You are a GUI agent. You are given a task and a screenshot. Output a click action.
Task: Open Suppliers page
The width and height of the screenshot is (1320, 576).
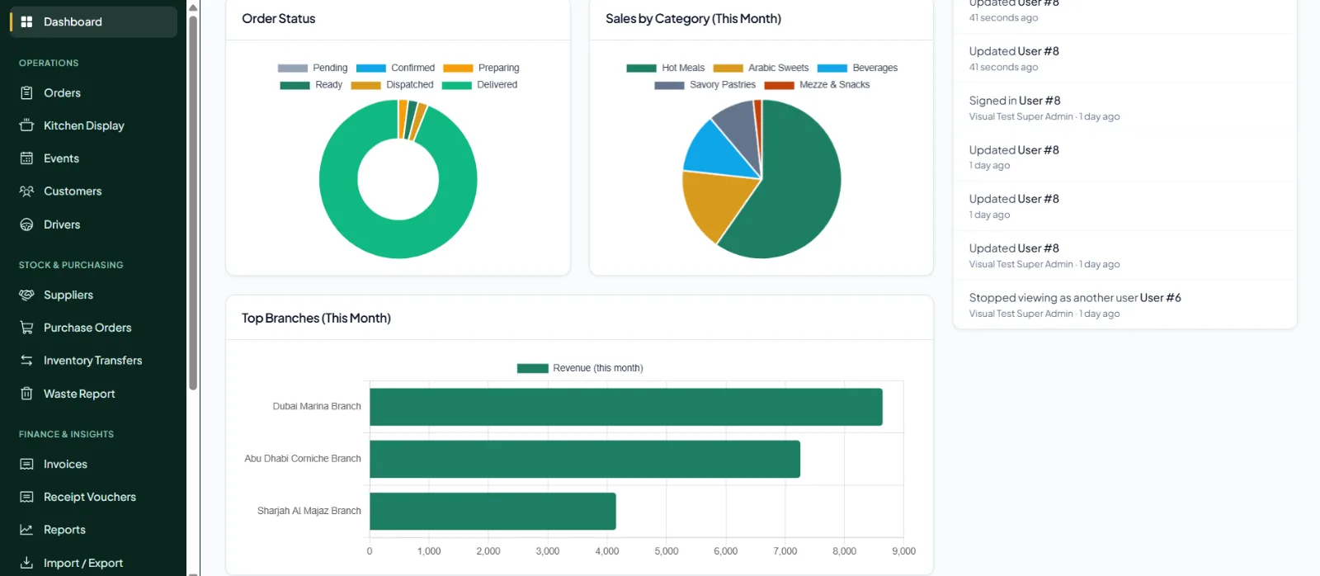93,295
